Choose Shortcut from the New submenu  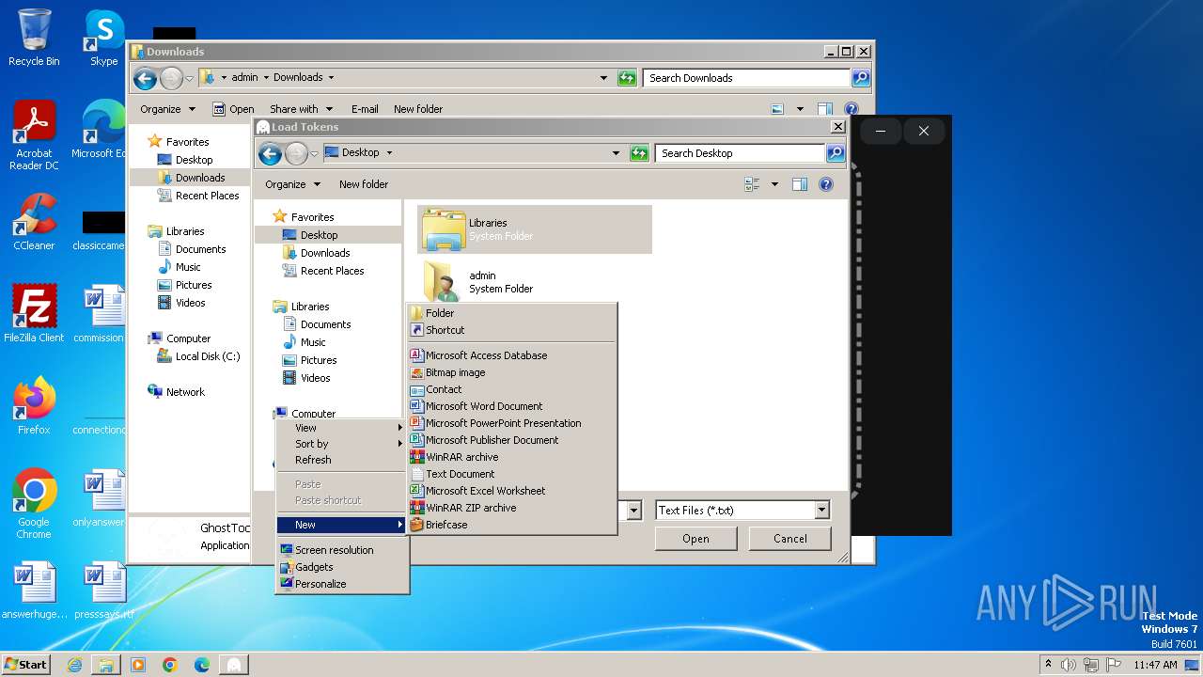(x=512, y=330)
